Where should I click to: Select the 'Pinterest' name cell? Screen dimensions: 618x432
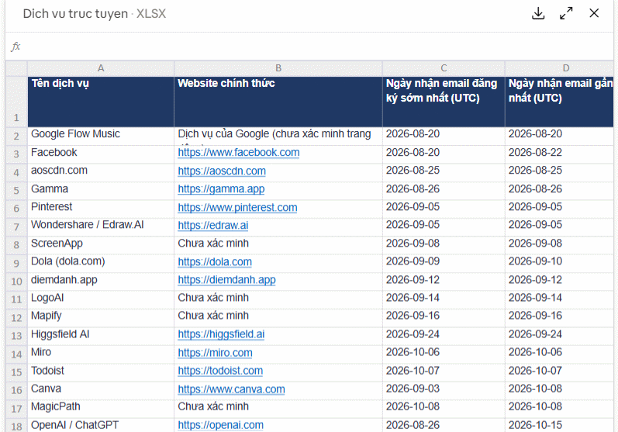101,209
